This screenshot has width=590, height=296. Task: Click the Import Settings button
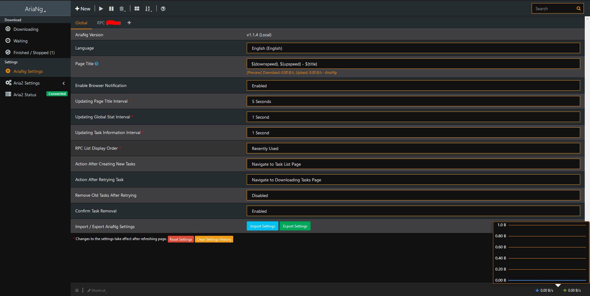pyautogui.click(x=262, y=226)
